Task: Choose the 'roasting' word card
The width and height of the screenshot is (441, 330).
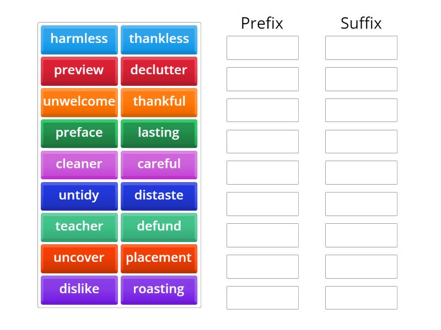Action: pos(159,290)
